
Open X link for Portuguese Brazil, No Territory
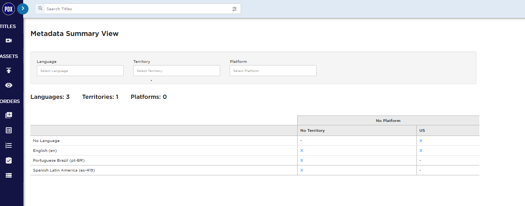point(302,161)
